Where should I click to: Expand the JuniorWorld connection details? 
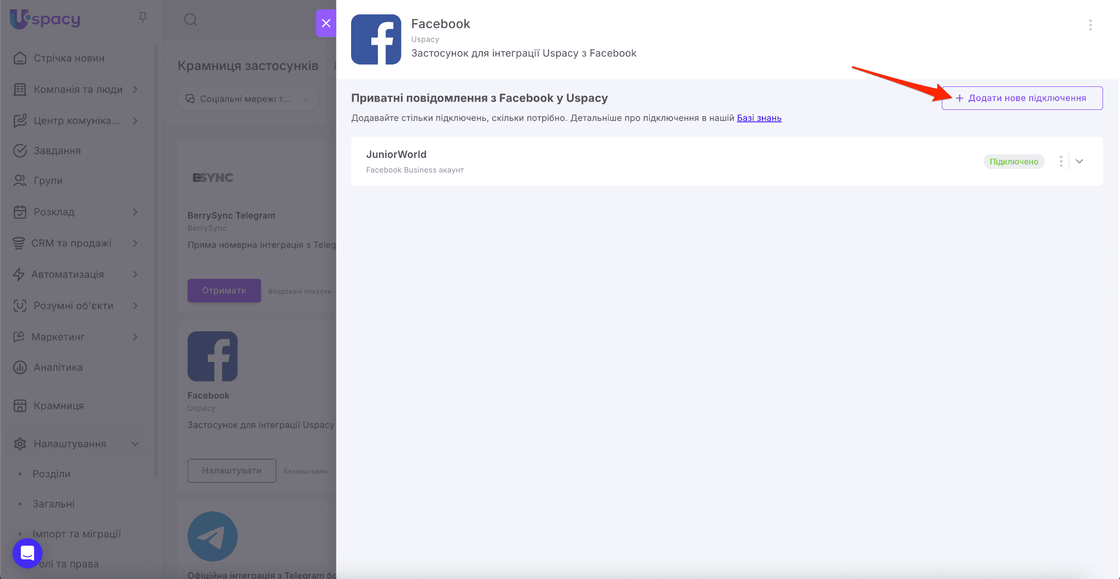(x=1080, y=161)
